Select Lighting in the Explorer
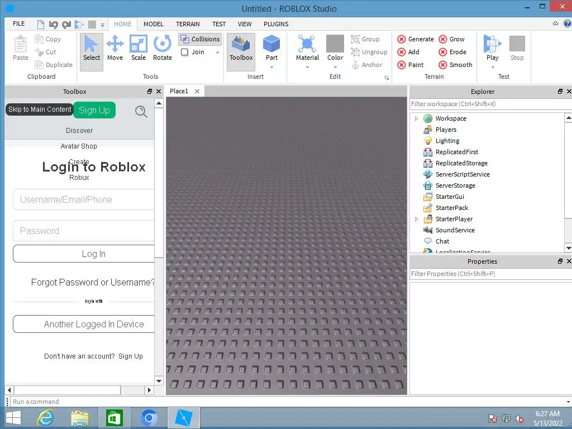This screenshot has width=572, height=429. 447,141
